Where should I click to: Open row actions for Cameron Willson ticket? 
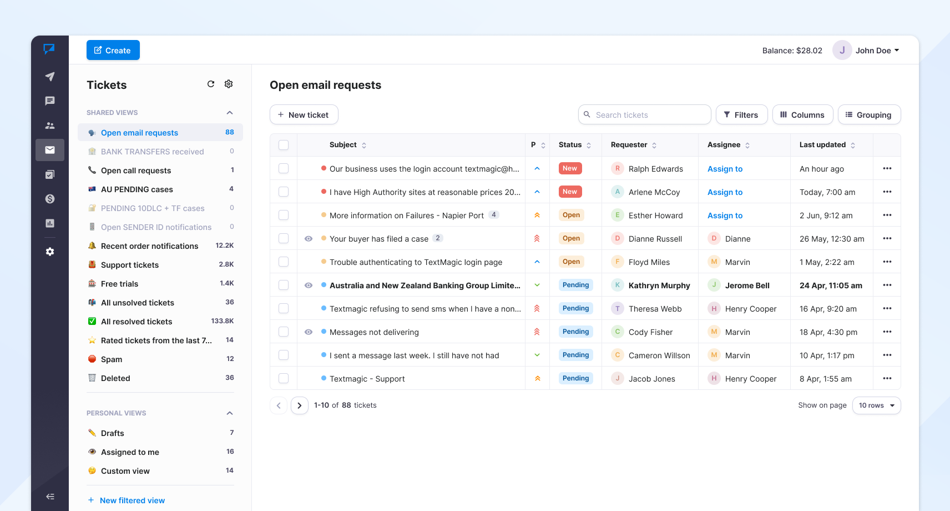tap(887, 355)
